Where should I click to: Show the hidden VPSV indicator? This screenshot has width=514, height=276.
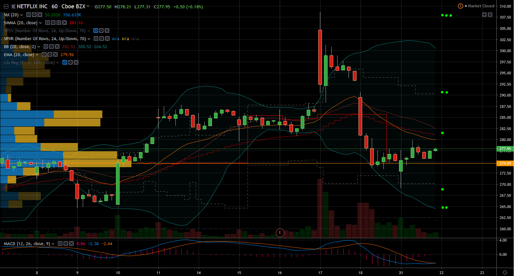coord(96,31)
